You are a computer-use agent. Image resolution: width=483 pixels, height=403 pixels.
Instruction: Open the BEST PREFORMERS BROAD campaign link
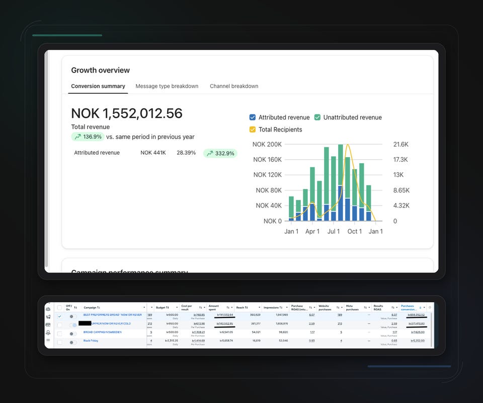[x=112, y=315]
